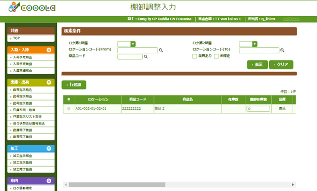The height and width of the screenshot is (191, 317).
Task: Click the 検索条件 panel header
Action: [x=179, y=31]
